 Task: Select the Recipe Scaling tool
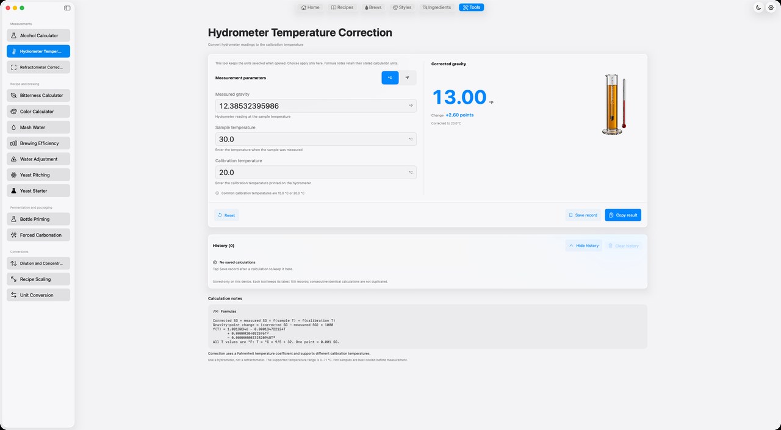tap(38, 279)
